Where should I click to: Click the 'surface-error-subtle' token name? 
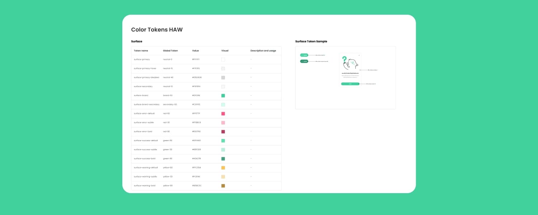coord(144,123)
